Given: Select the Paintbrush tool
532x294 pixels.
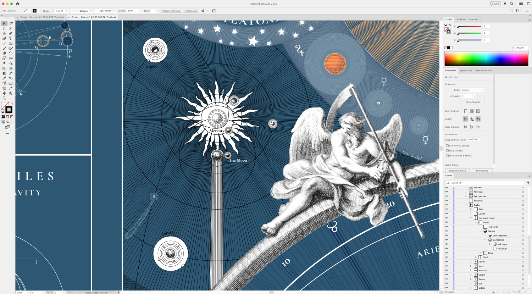Looking at the screenshot, I should tap(4, 48).
